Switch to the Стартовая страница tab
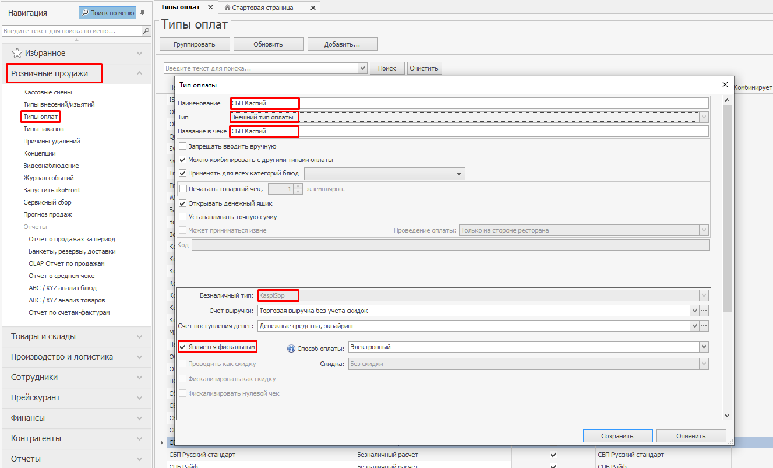Viewport: 773px width, 468px height. tap(263, 8)
